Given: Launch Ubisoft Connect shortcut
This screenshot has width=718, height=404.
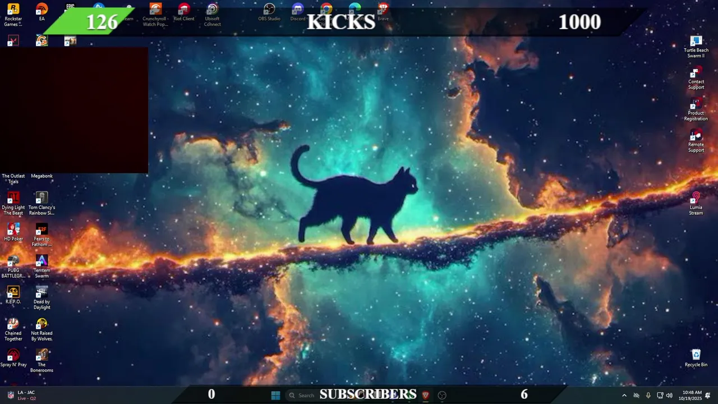Looking at the screenshot, I should [x=212, y=15].
